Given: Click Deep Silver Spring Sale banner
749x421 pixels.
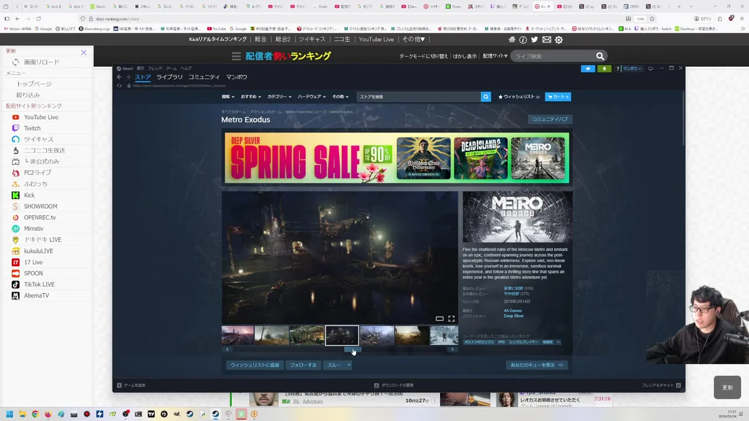Looking at the screenshot, I should pyautogui.click(x=397, y=158).
